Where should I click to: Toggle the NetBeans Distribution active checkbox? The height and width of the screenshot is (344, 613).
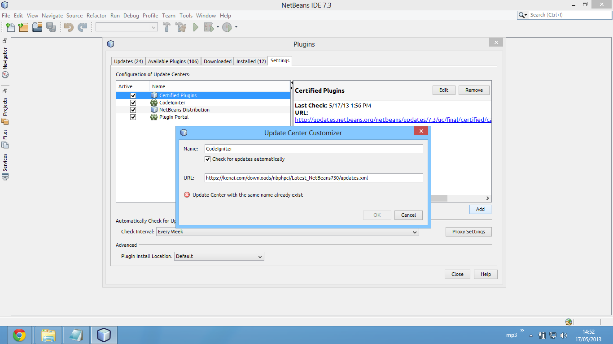coord(133,110)
